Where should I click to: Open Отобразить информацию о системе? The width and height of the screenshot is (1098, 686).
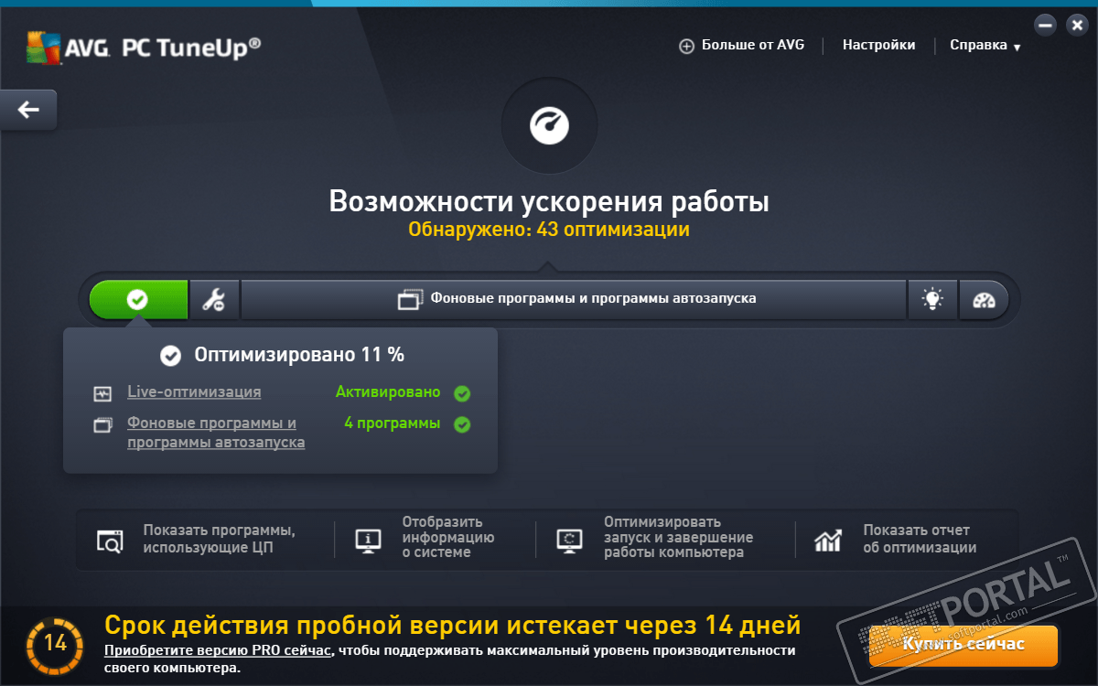[448, 537]
